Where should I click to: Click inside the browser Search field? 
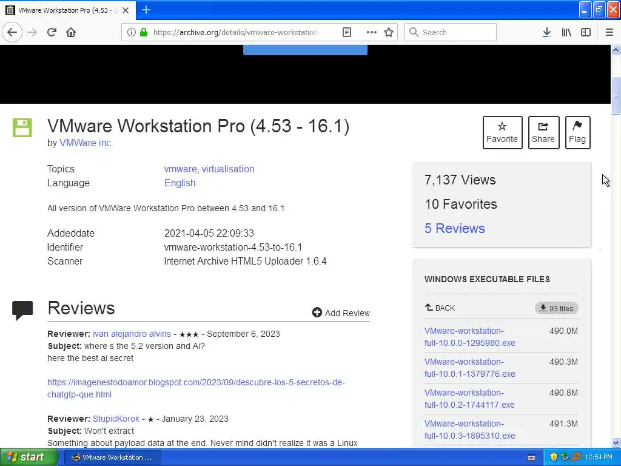click(450, 32)
